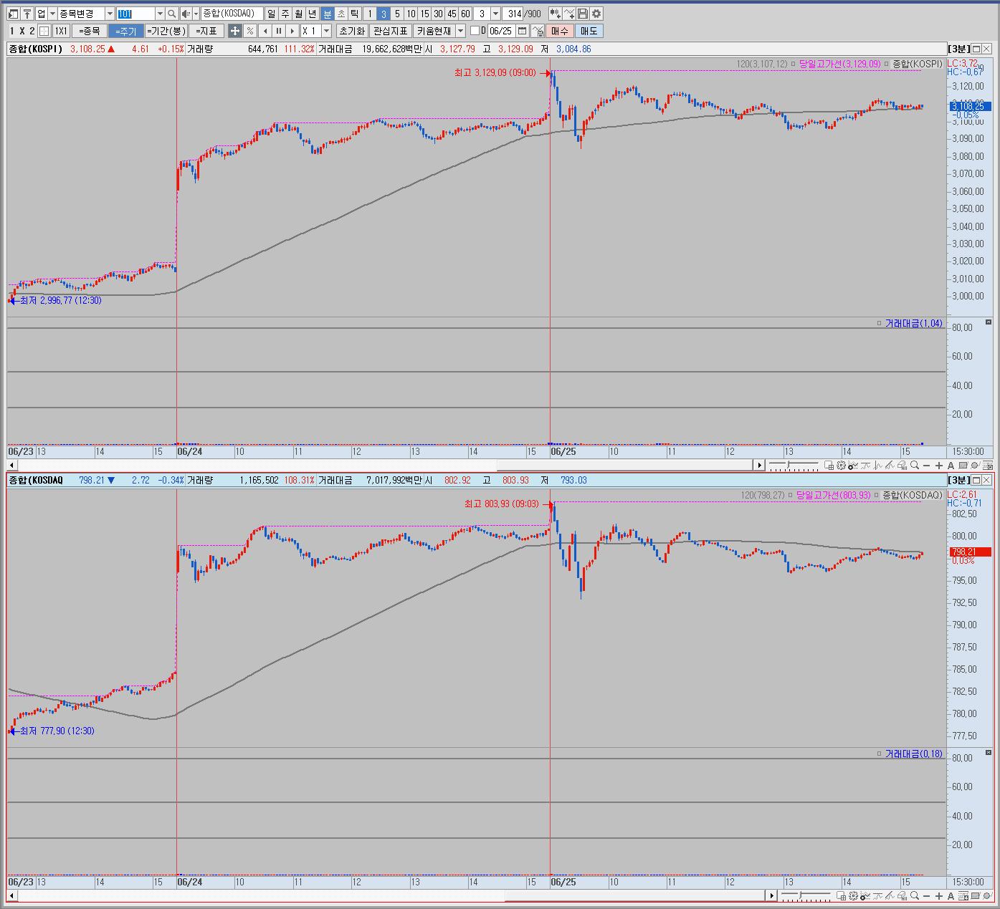The height and width of the screenshot is (909, 1000).
Task: Click the 06/25 date input field
Action: (501, 31)
